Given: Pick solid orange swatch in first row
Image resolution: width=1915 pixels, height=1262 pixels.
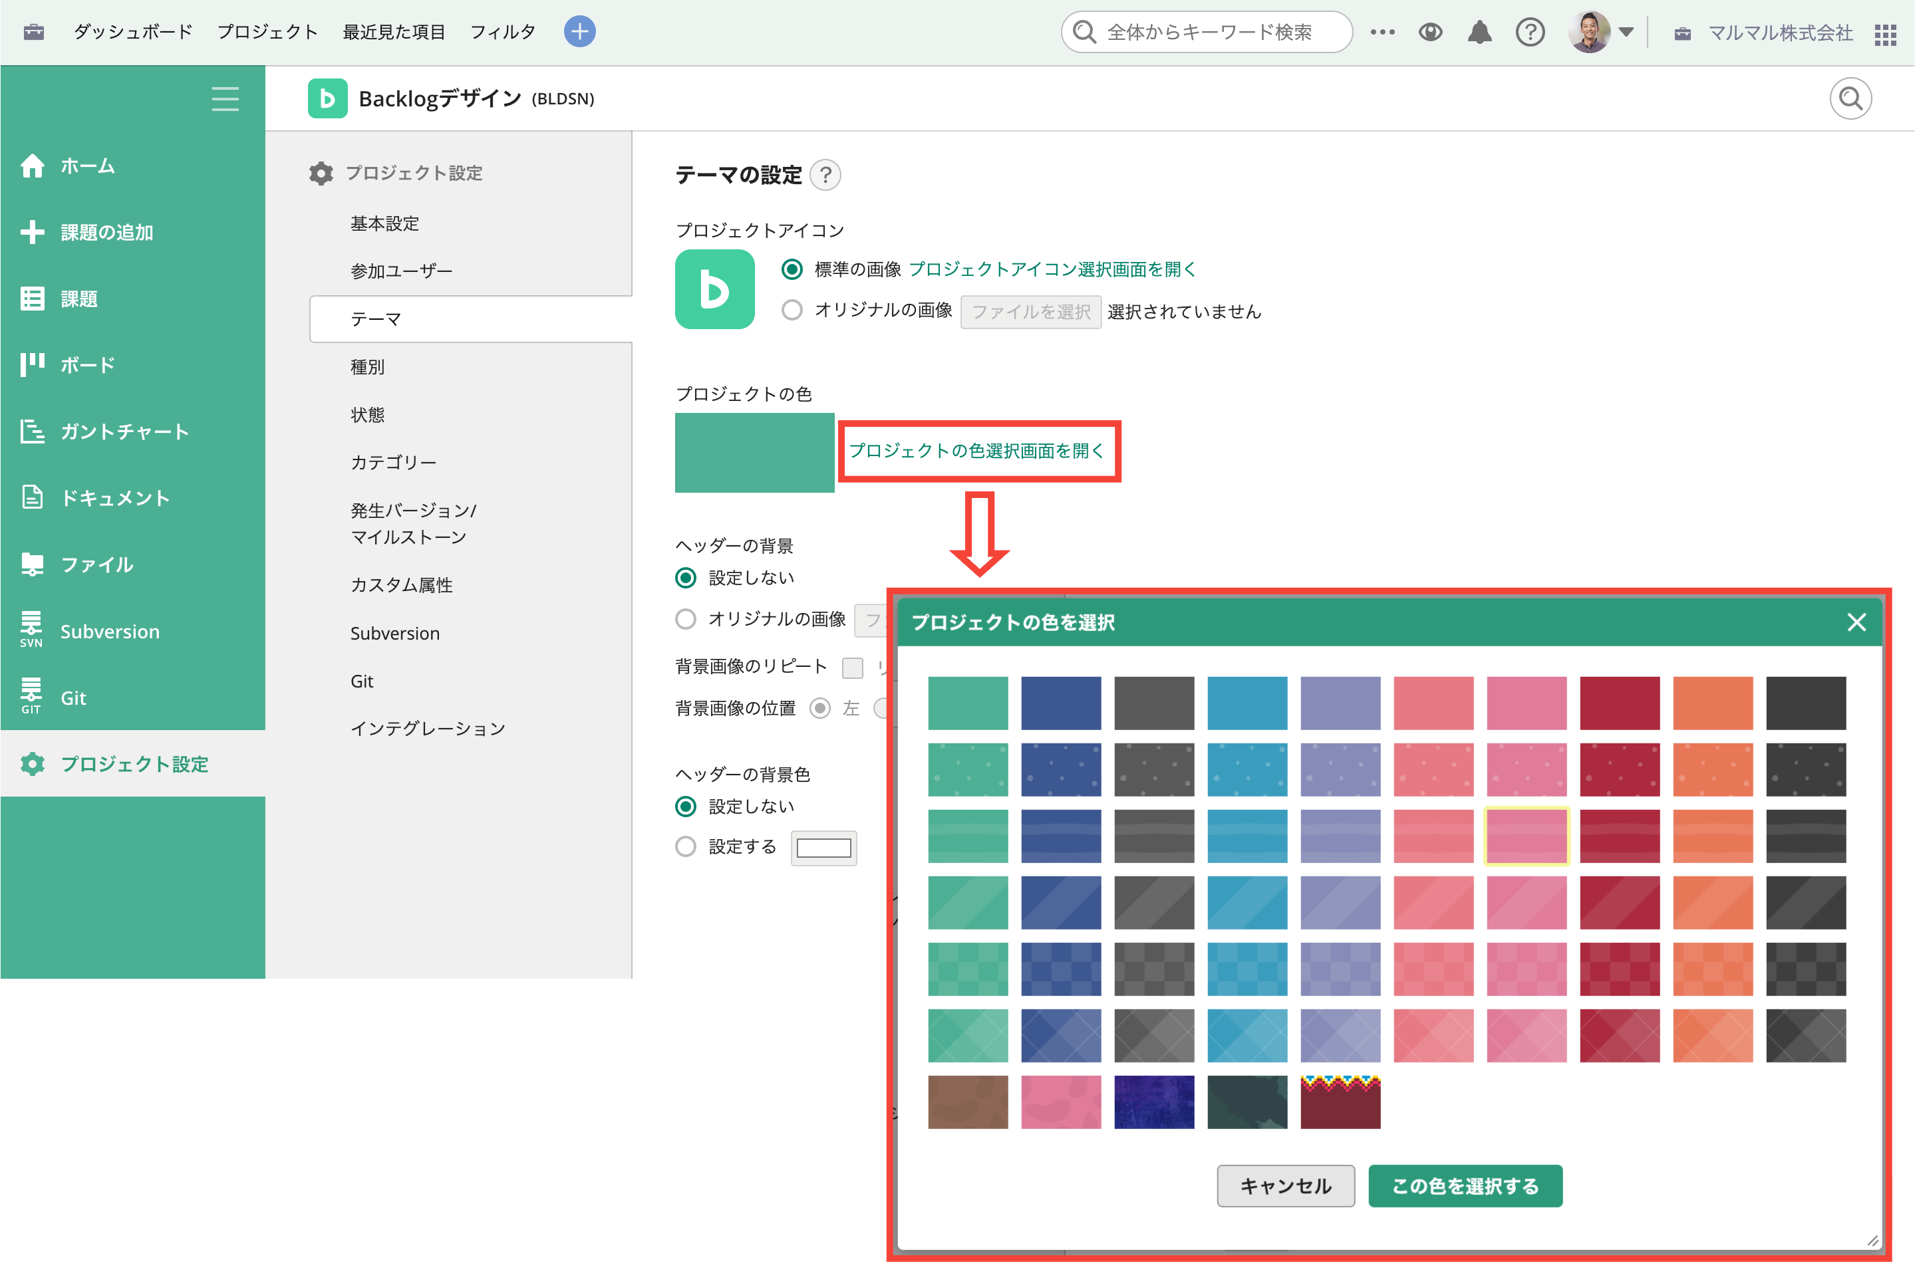Looking at the screenshot, I should coord(1712,703).
